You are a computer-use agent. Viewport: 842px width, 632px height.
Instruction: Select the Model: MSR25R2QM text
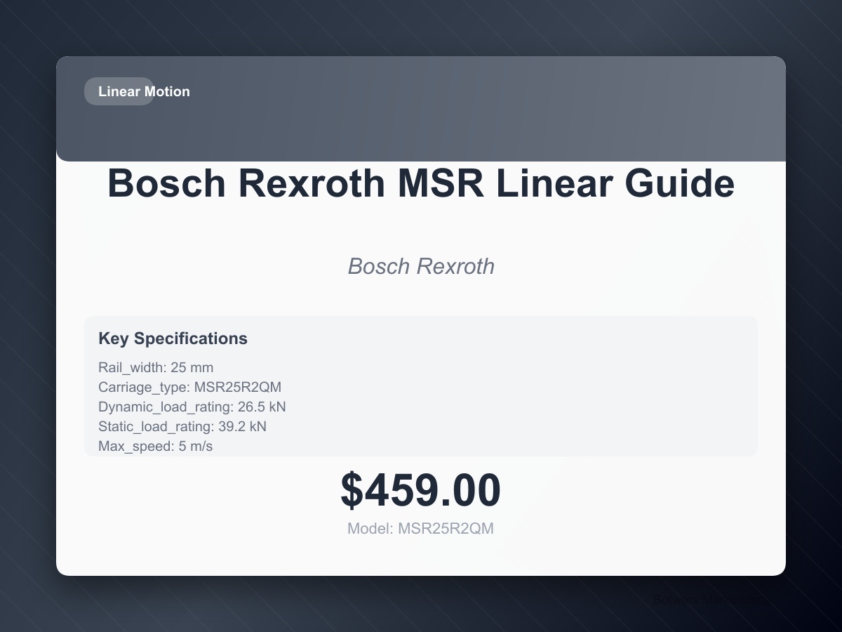[421, 529]
